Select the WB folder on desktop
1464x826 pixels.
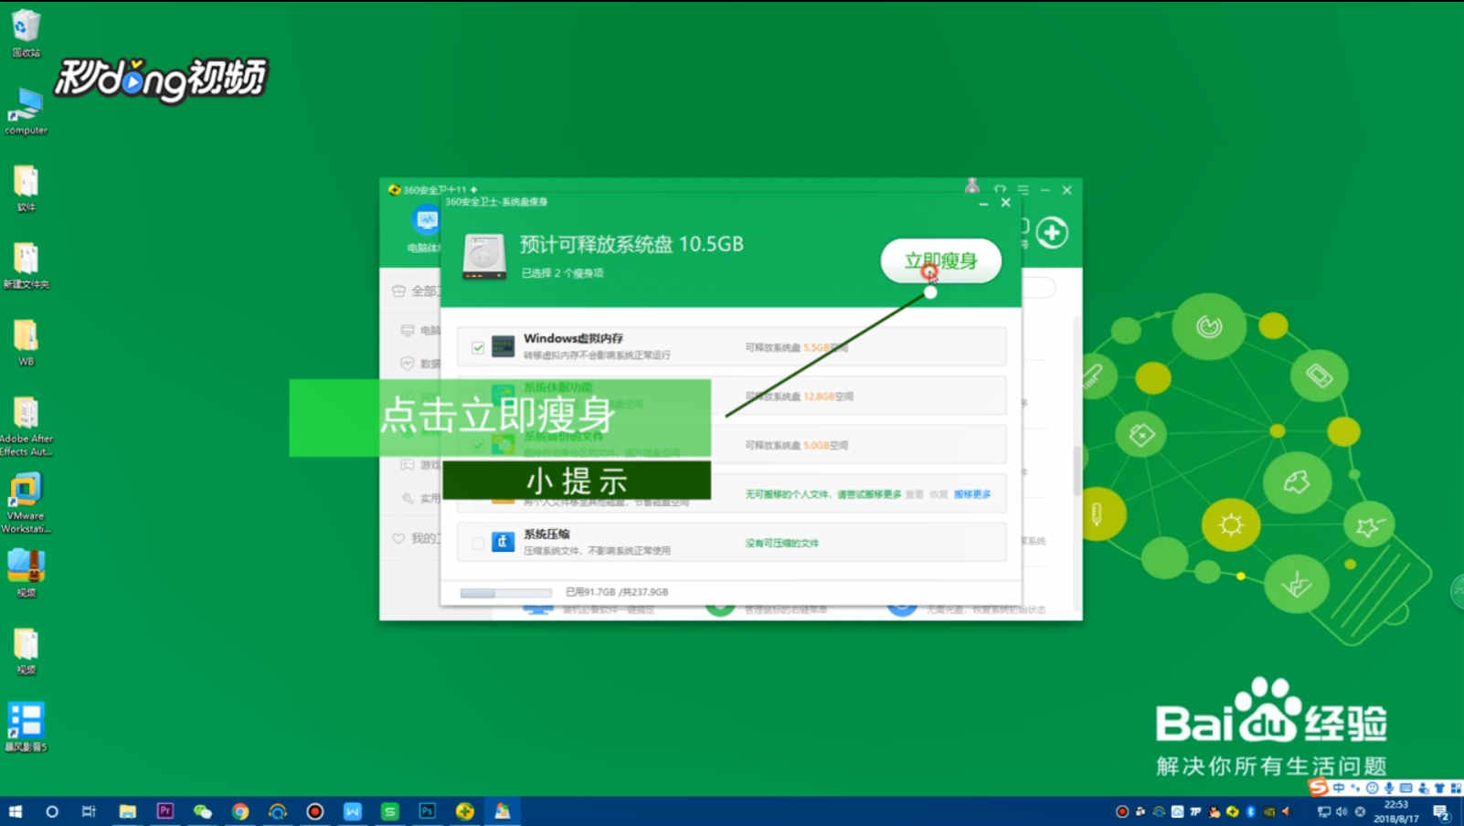point(26,343)
